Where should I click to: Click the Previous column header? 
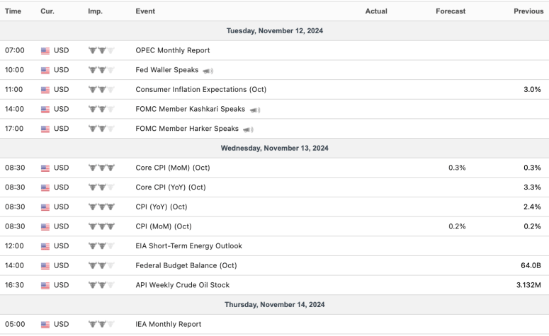coord(528,11)
